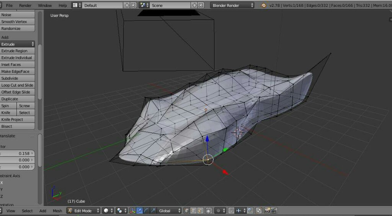
Task: Delete the current Scene with X icon
Action: click(x=201, y=5)
